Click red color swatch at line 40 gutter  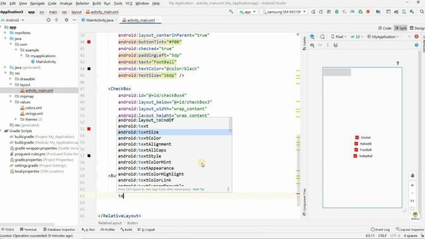click(x=89, y=42)
